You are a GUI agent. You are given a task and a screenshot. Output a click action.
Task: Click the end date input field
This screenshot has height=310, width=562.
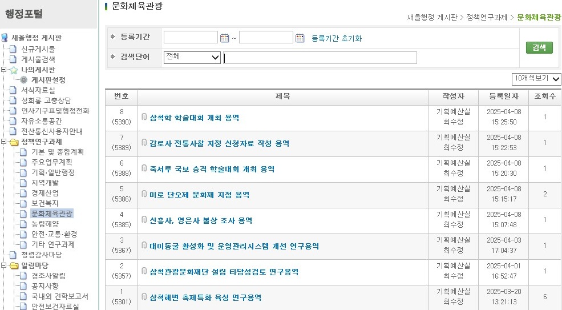click(266, 37)
